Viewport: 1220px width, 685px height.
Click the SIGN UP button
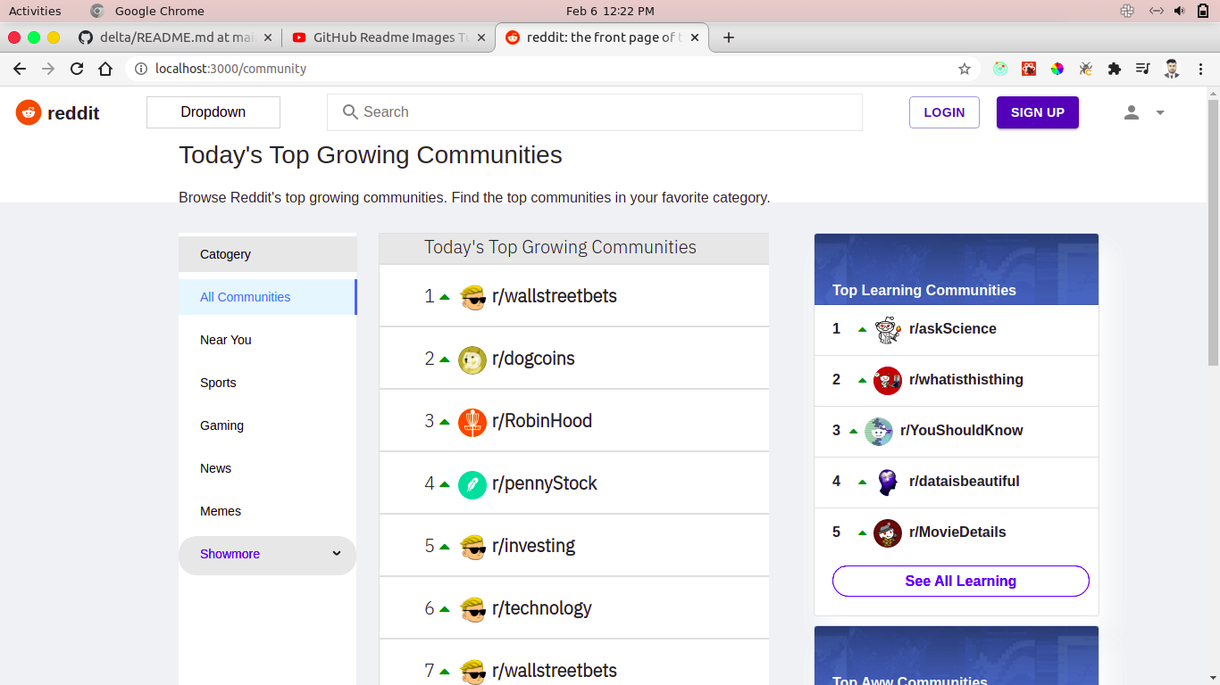(x=1038, y=112)
